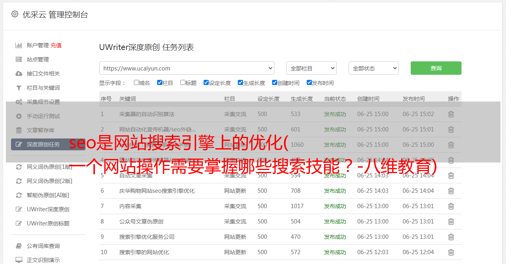Toggle the 发布时间 checkbox
506x264 pixels.
(309, 83)
